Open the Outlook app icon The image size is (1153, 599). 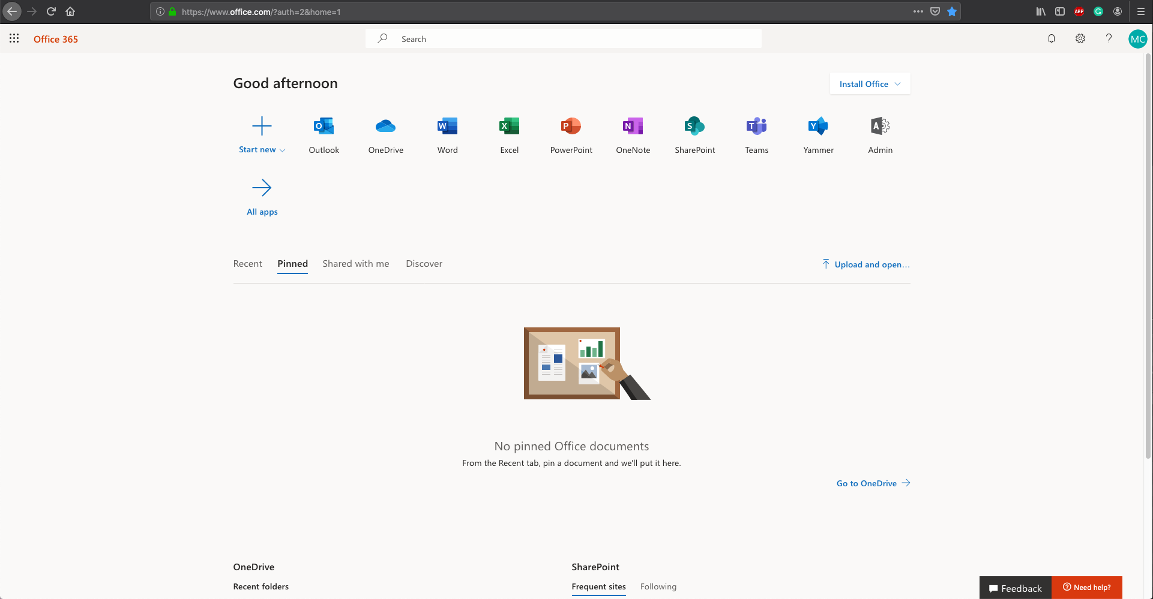[x=324, y=126]
